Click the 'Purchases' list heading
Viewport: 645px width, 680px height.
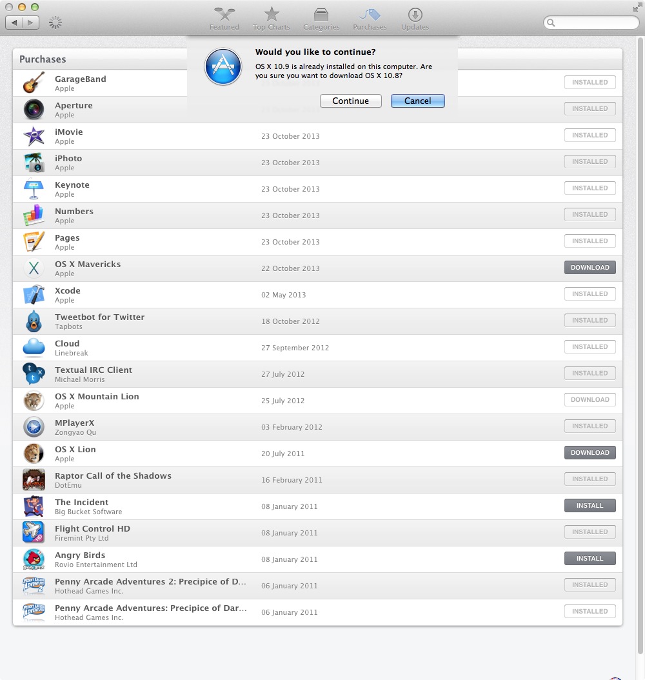coord(43,59)
